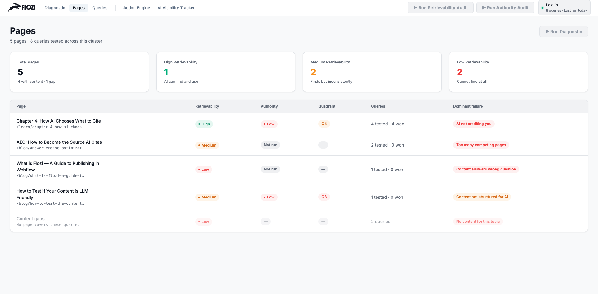The image size is (598, 294).
Task: Click the Dominant failure column header
Action: click(468, 106)
